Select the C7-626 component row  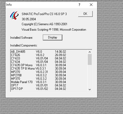coord(49,55)
